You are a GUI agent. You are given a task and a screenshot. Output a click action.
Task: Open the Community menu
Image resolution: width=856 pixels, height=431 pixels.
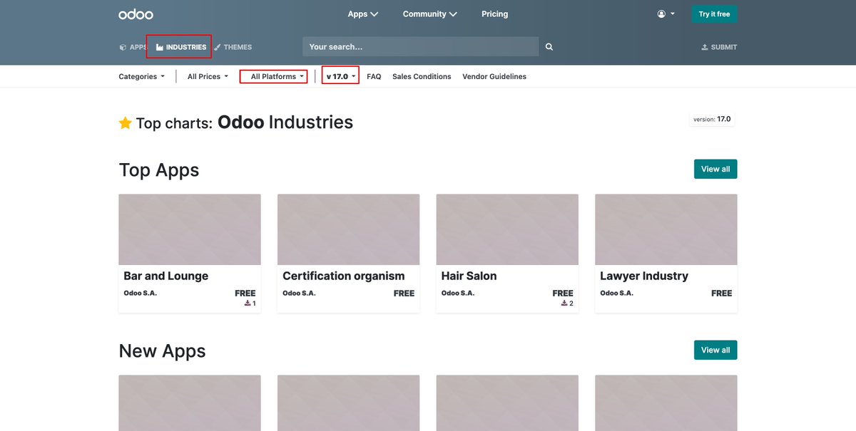point(430,14)
